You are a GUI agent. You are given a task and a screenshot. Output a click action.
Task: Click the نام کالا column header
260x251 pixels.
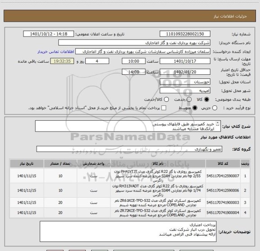(x=158, y=164)
